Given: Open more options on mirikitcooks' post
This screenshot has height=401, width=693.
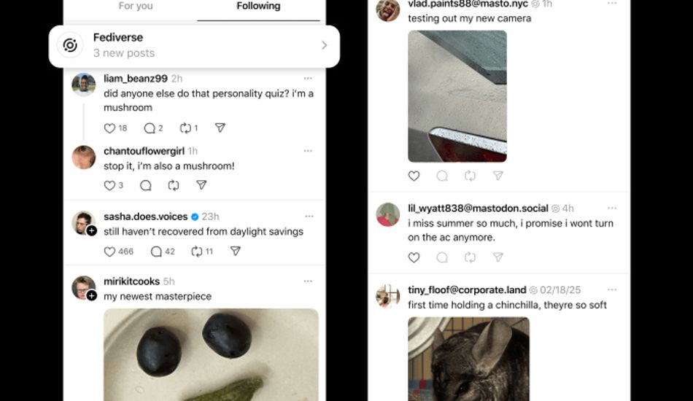Looking at the screenshot, I should coord(309,281).
